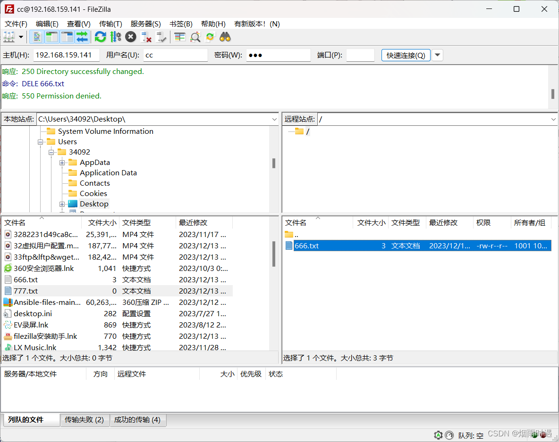559x442 pixels.
Task: Click the 主机 host input field
Action: [66, 55]
